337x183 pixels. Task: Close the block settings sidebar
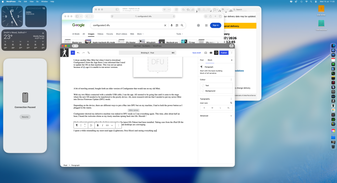(232, 60)
